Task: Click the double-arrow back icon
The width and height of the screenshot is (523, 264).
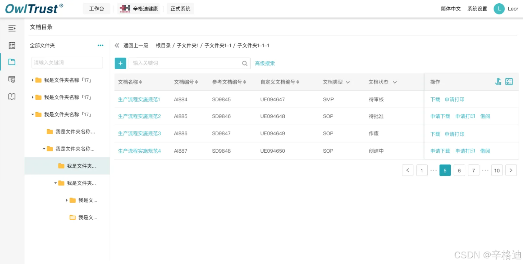Action: click(x=117, y=45)
